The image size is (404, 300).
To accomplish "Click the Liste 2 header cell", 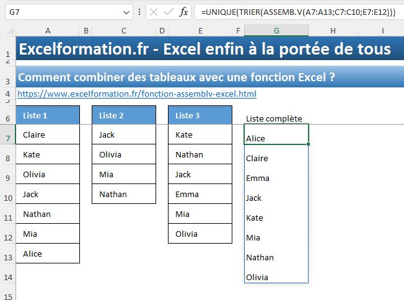I will click(124, 115).
